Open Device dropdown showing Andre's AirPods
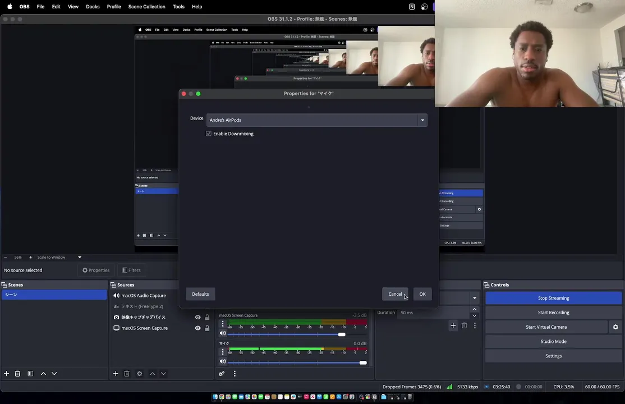Screen dimensions: 625x404 [x=317, y=120]
